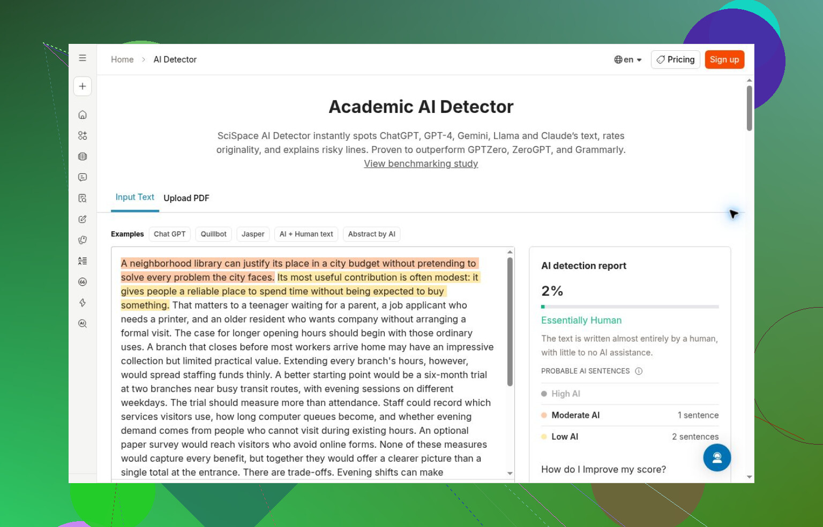The image size is (823, 527).
Task: Load the Abstract by AI example
Action: pos(372,234)
